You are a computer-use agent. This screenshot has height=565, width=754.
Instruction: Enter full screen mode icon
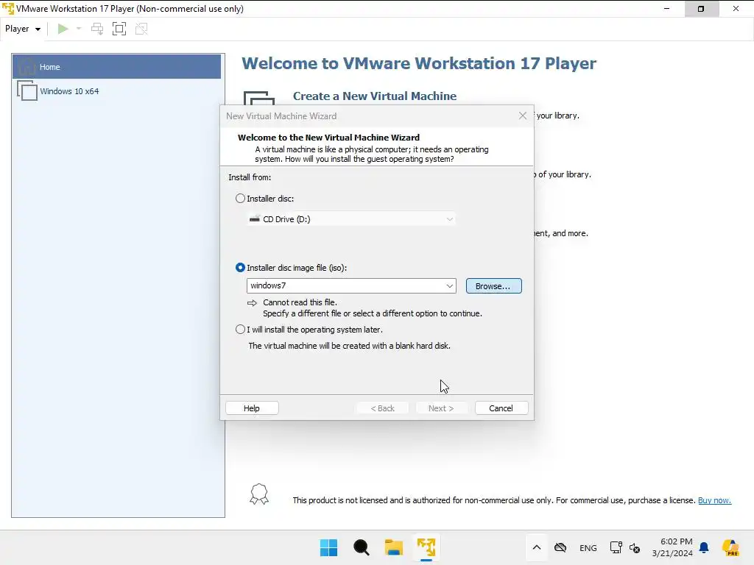pos(119,29)
